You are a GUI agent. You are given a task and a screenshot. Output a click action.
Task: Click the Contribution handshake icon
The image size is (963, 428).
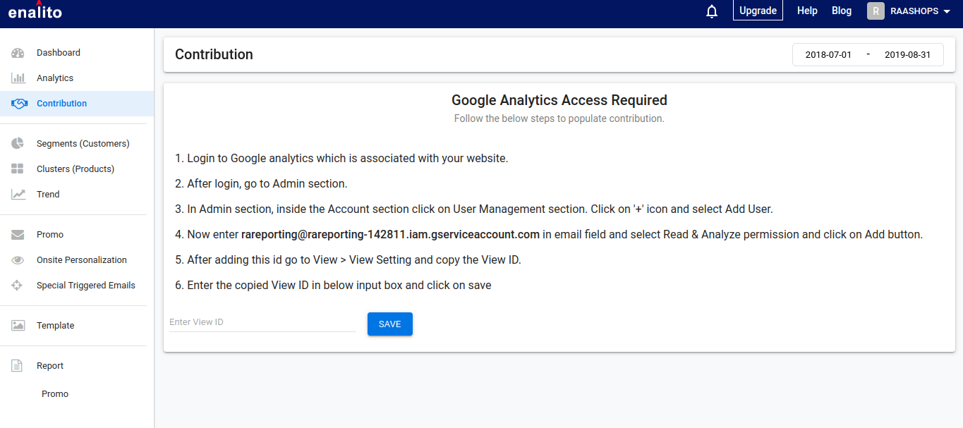click(19, 104)
